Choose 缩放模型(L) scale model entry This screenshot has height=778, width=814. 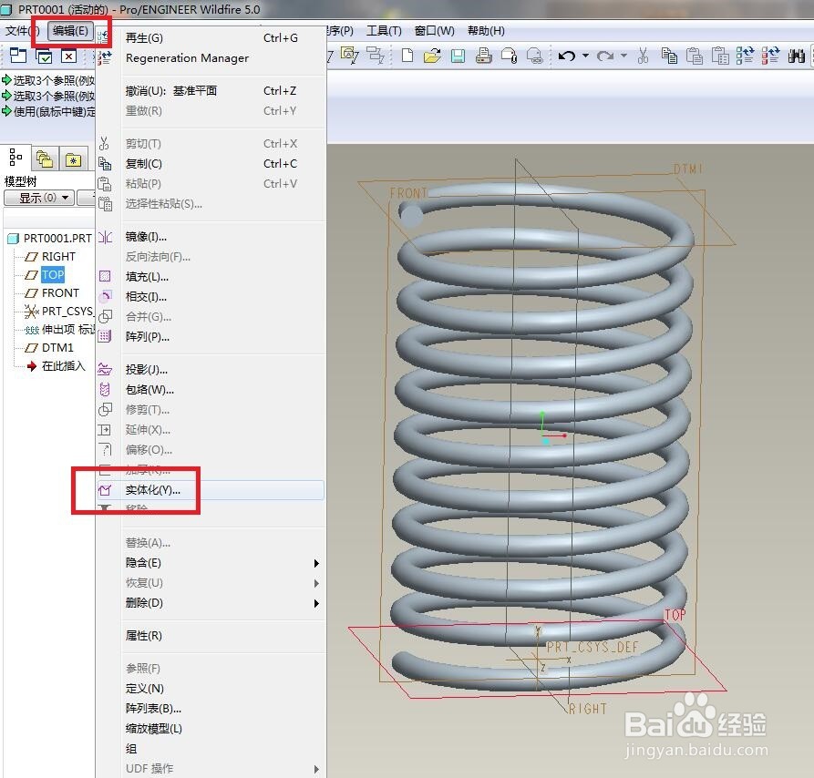click(211, 729)
